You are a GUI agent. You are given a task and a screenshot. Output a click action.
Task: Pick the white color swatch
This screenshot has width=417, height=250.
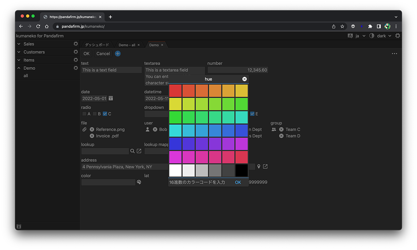click(x=175, y=170)
